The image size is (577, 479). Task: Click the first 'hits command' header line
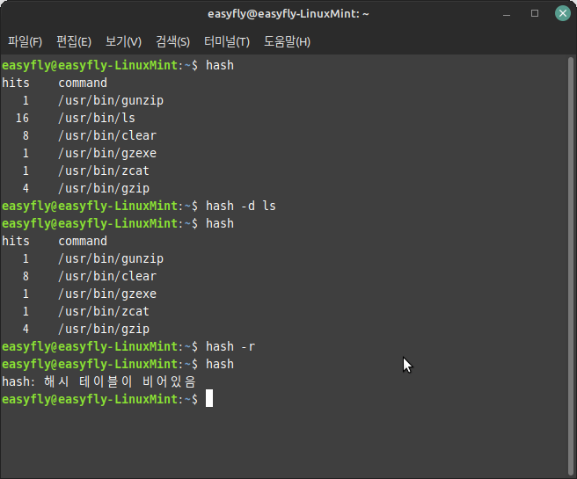55,83
